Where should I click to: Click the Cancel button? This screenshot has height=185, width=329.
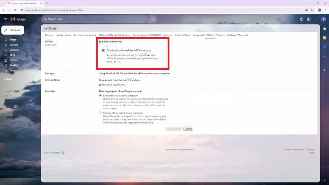pyautogui.click(x=188, y=129)
